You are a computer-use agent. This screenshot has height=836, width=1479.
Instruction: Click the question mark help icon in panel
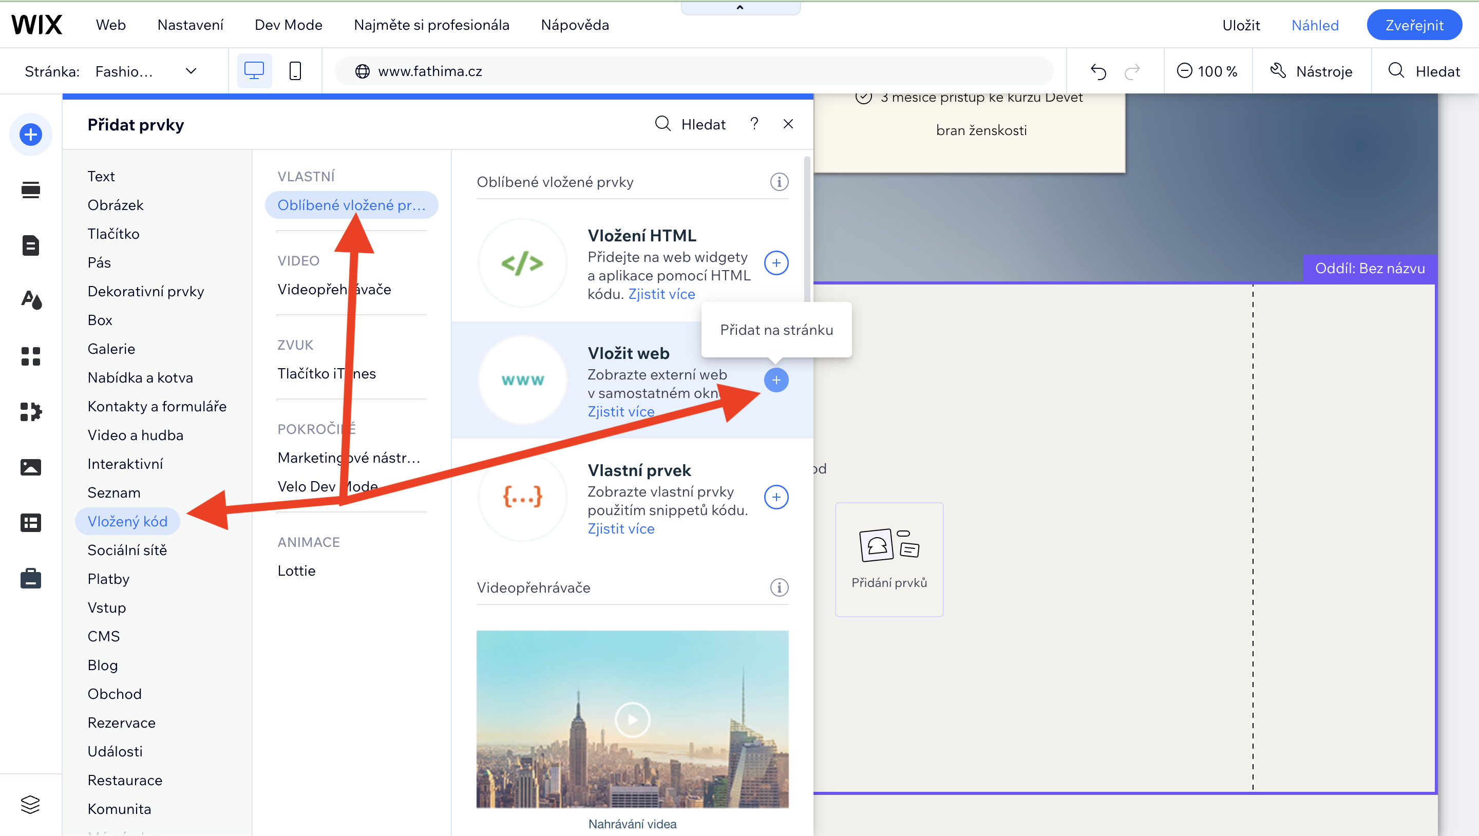pyautogui.click(x=754, y=124)
